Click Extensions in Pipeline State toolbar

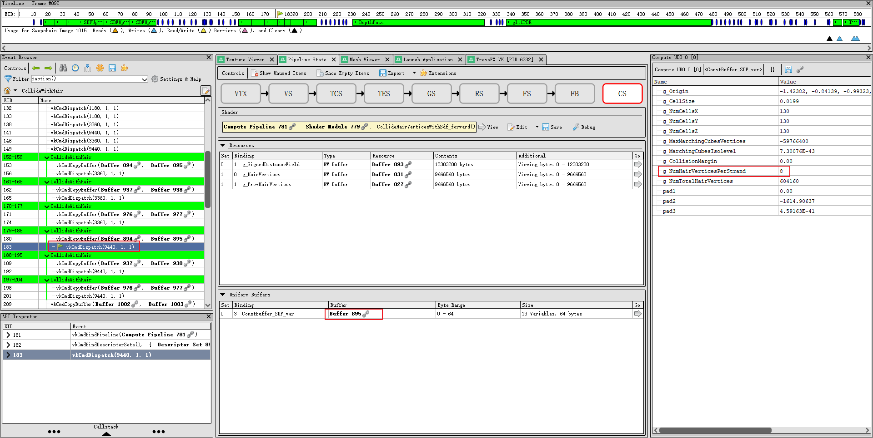[438, 73]
